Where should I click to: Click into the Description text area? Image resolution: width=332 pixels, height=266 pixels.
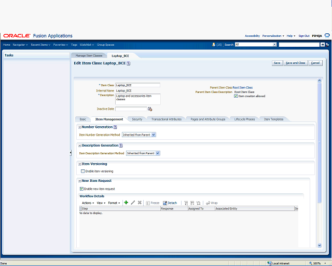click(x=138, y=99)
